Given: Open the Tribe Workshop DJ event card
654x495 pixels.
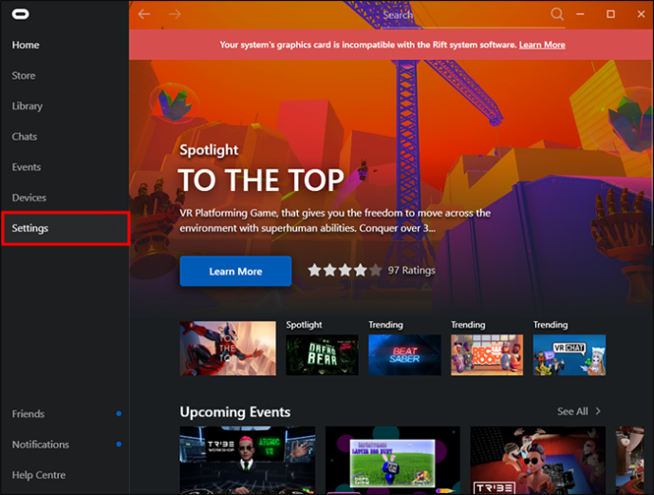Looking at the screenshot, I should pos(248,460).
